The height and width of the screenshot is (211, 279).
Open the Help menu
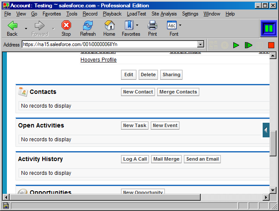coord(230,14)
